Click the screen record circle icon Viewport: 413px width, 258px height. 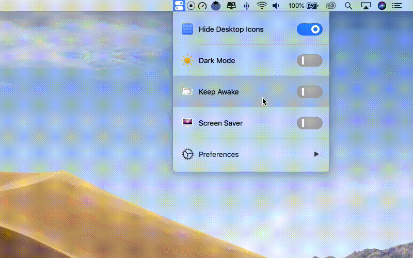[x=191, y=6]
